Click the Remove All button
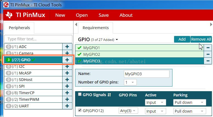 [201, 39]
